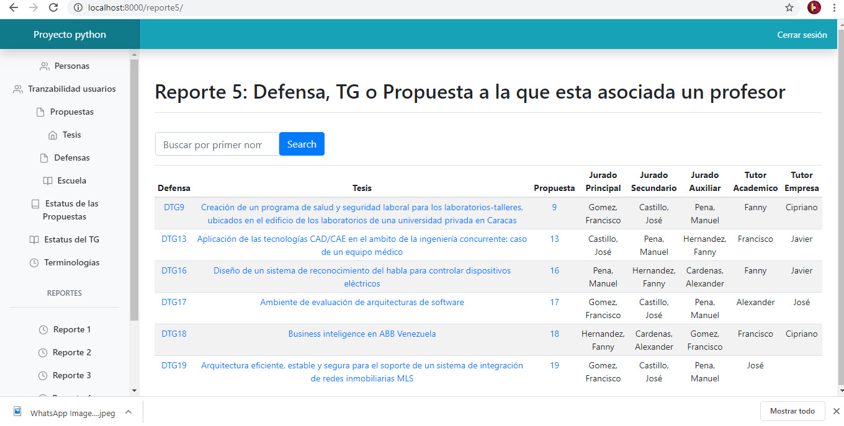Screen dimensions: 844x426
Task: Click the Propuestas file icon
Action: pyautogui.click(x=40, y=112)
